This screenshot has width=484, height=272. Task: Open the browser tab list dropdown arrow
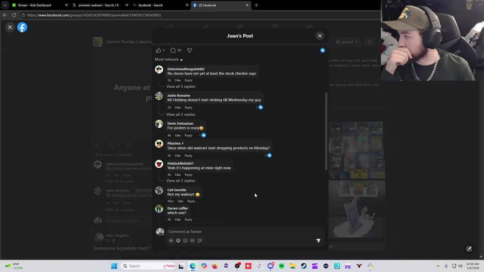click(5, 5)
